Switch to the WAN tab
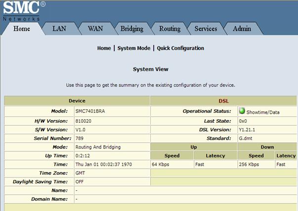298x211 pixels. [x=95, y=29]
